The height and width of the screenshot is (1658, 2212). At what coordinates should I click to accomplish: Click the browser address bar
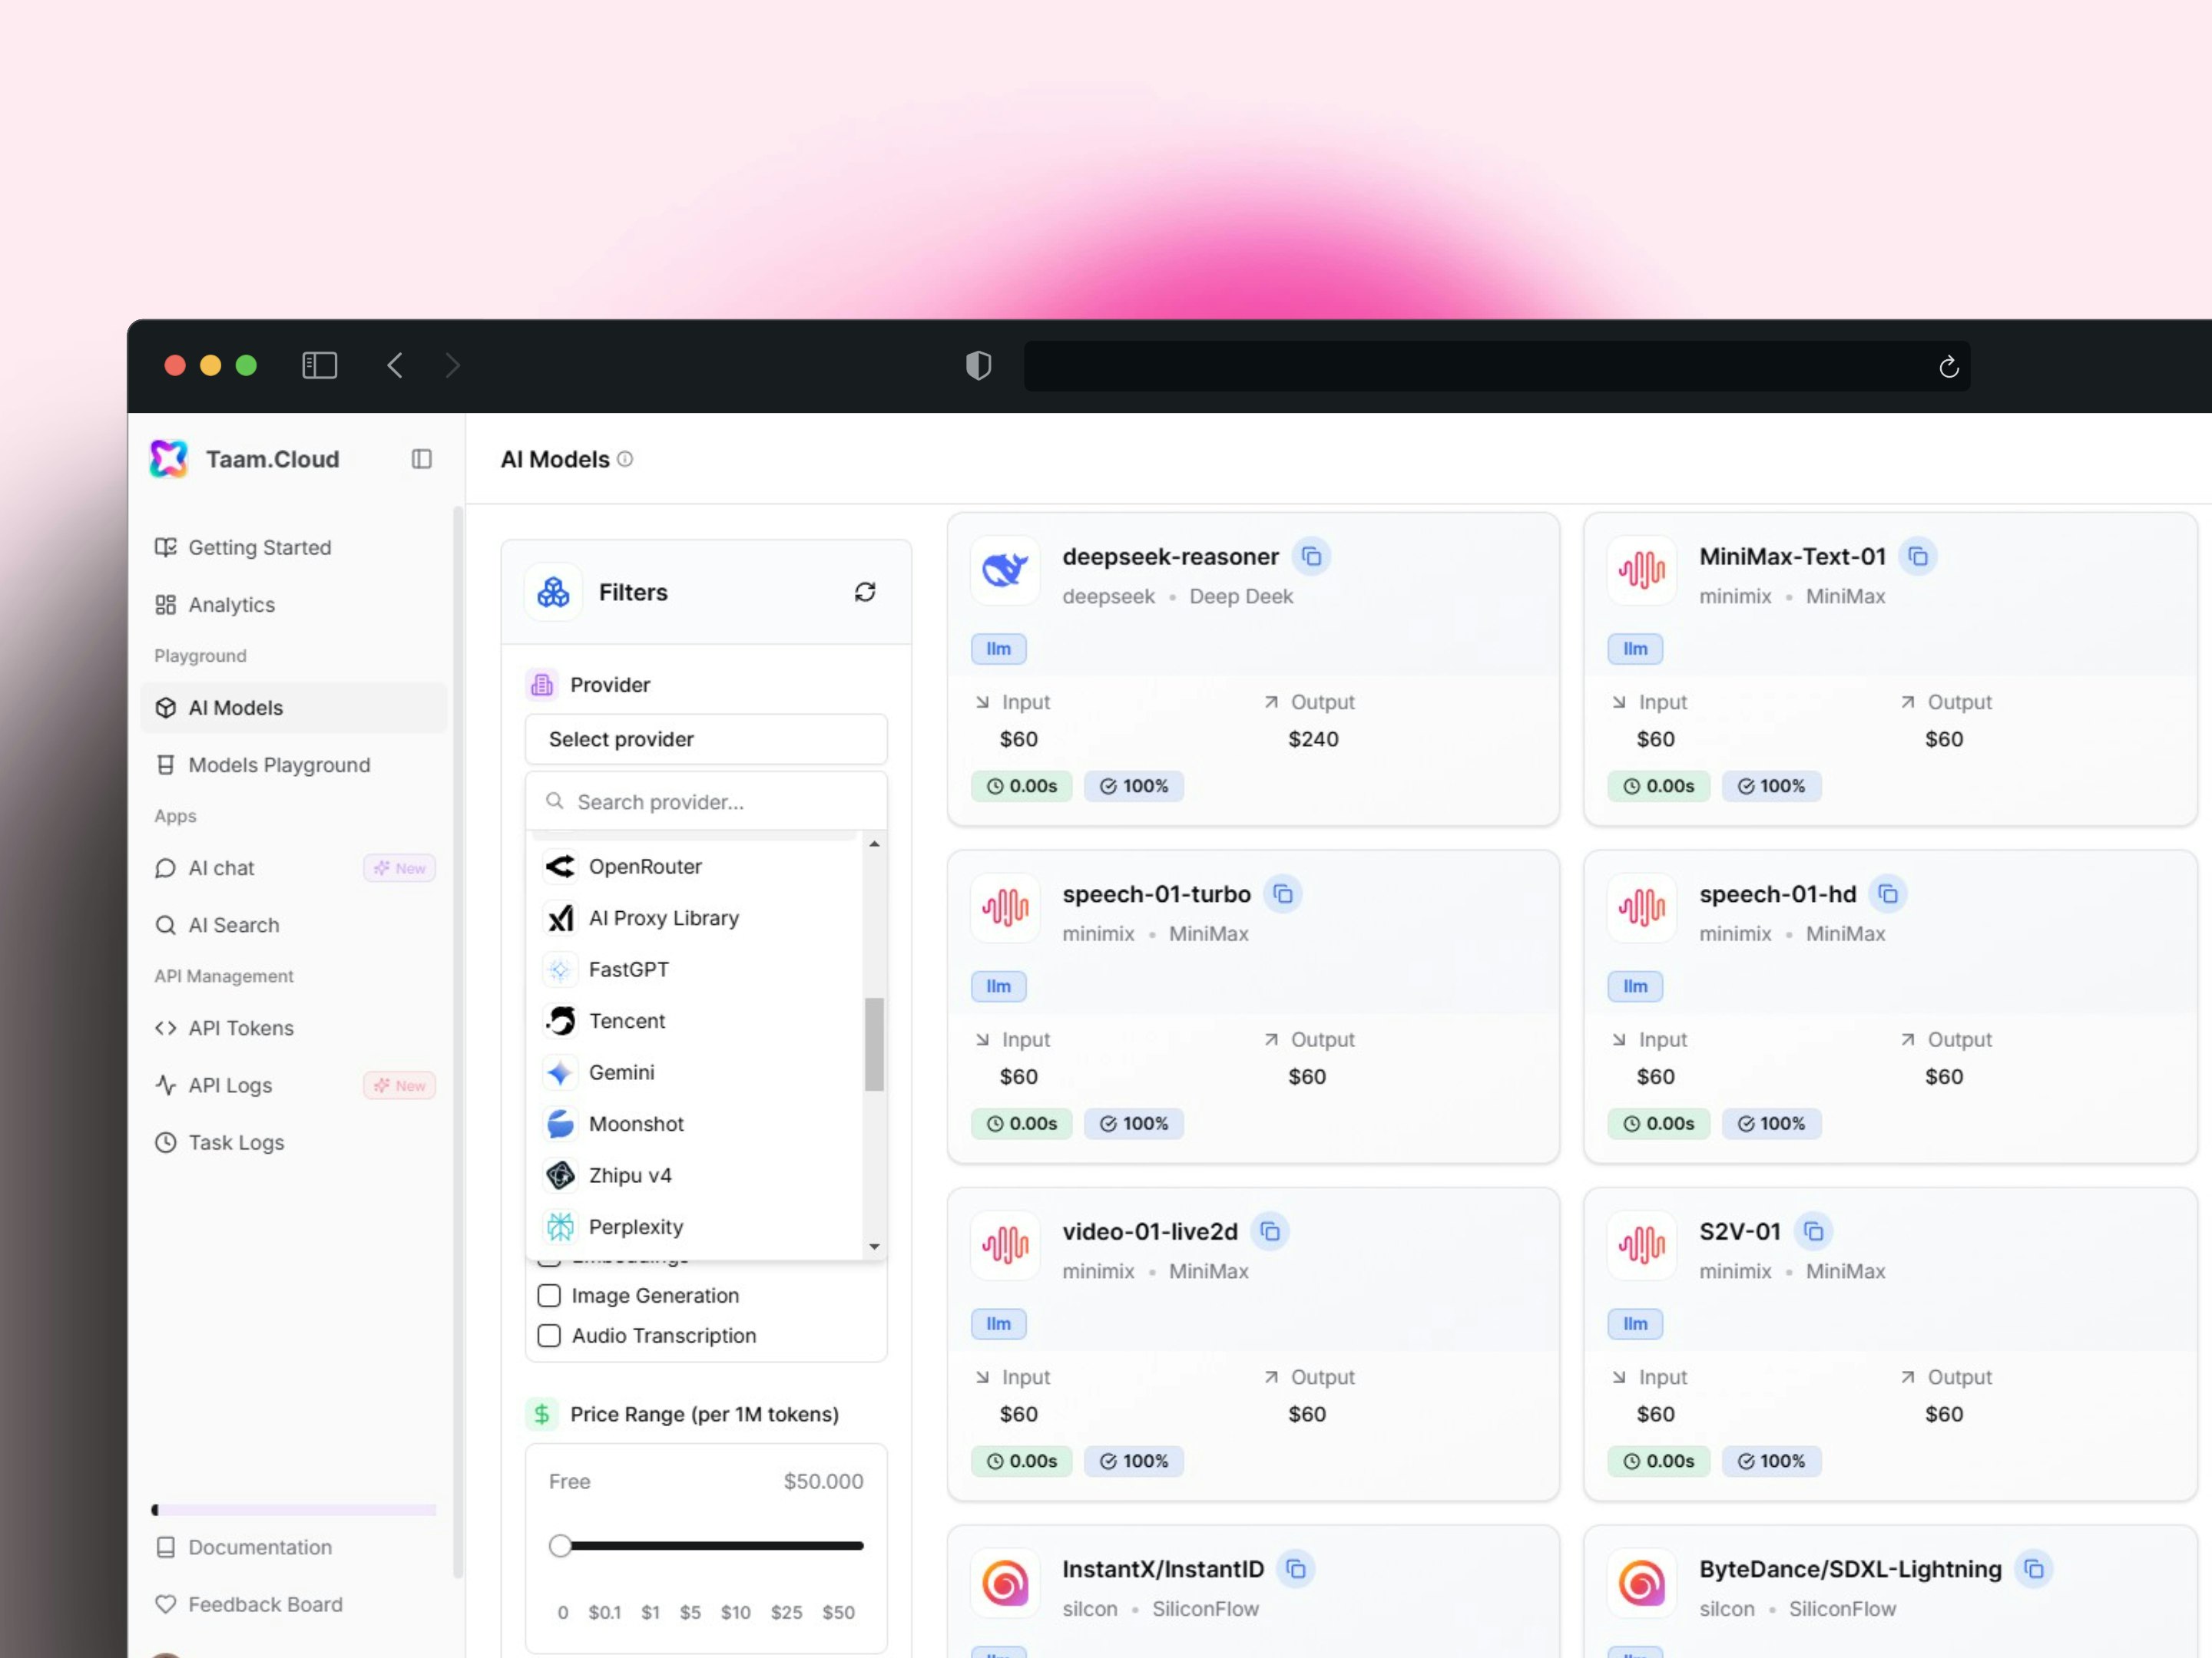pos(1496,366)
